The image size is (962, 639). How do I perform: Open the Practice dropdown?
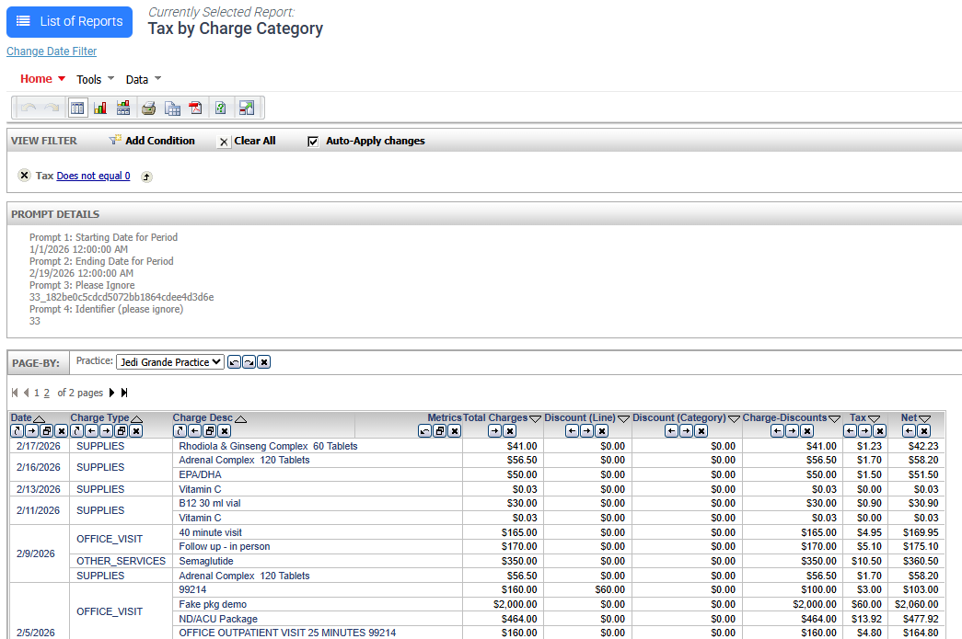point(170,362)
